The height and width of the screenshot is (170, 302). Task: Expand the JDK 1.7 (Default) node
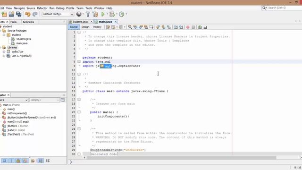[x=4, y=56]
